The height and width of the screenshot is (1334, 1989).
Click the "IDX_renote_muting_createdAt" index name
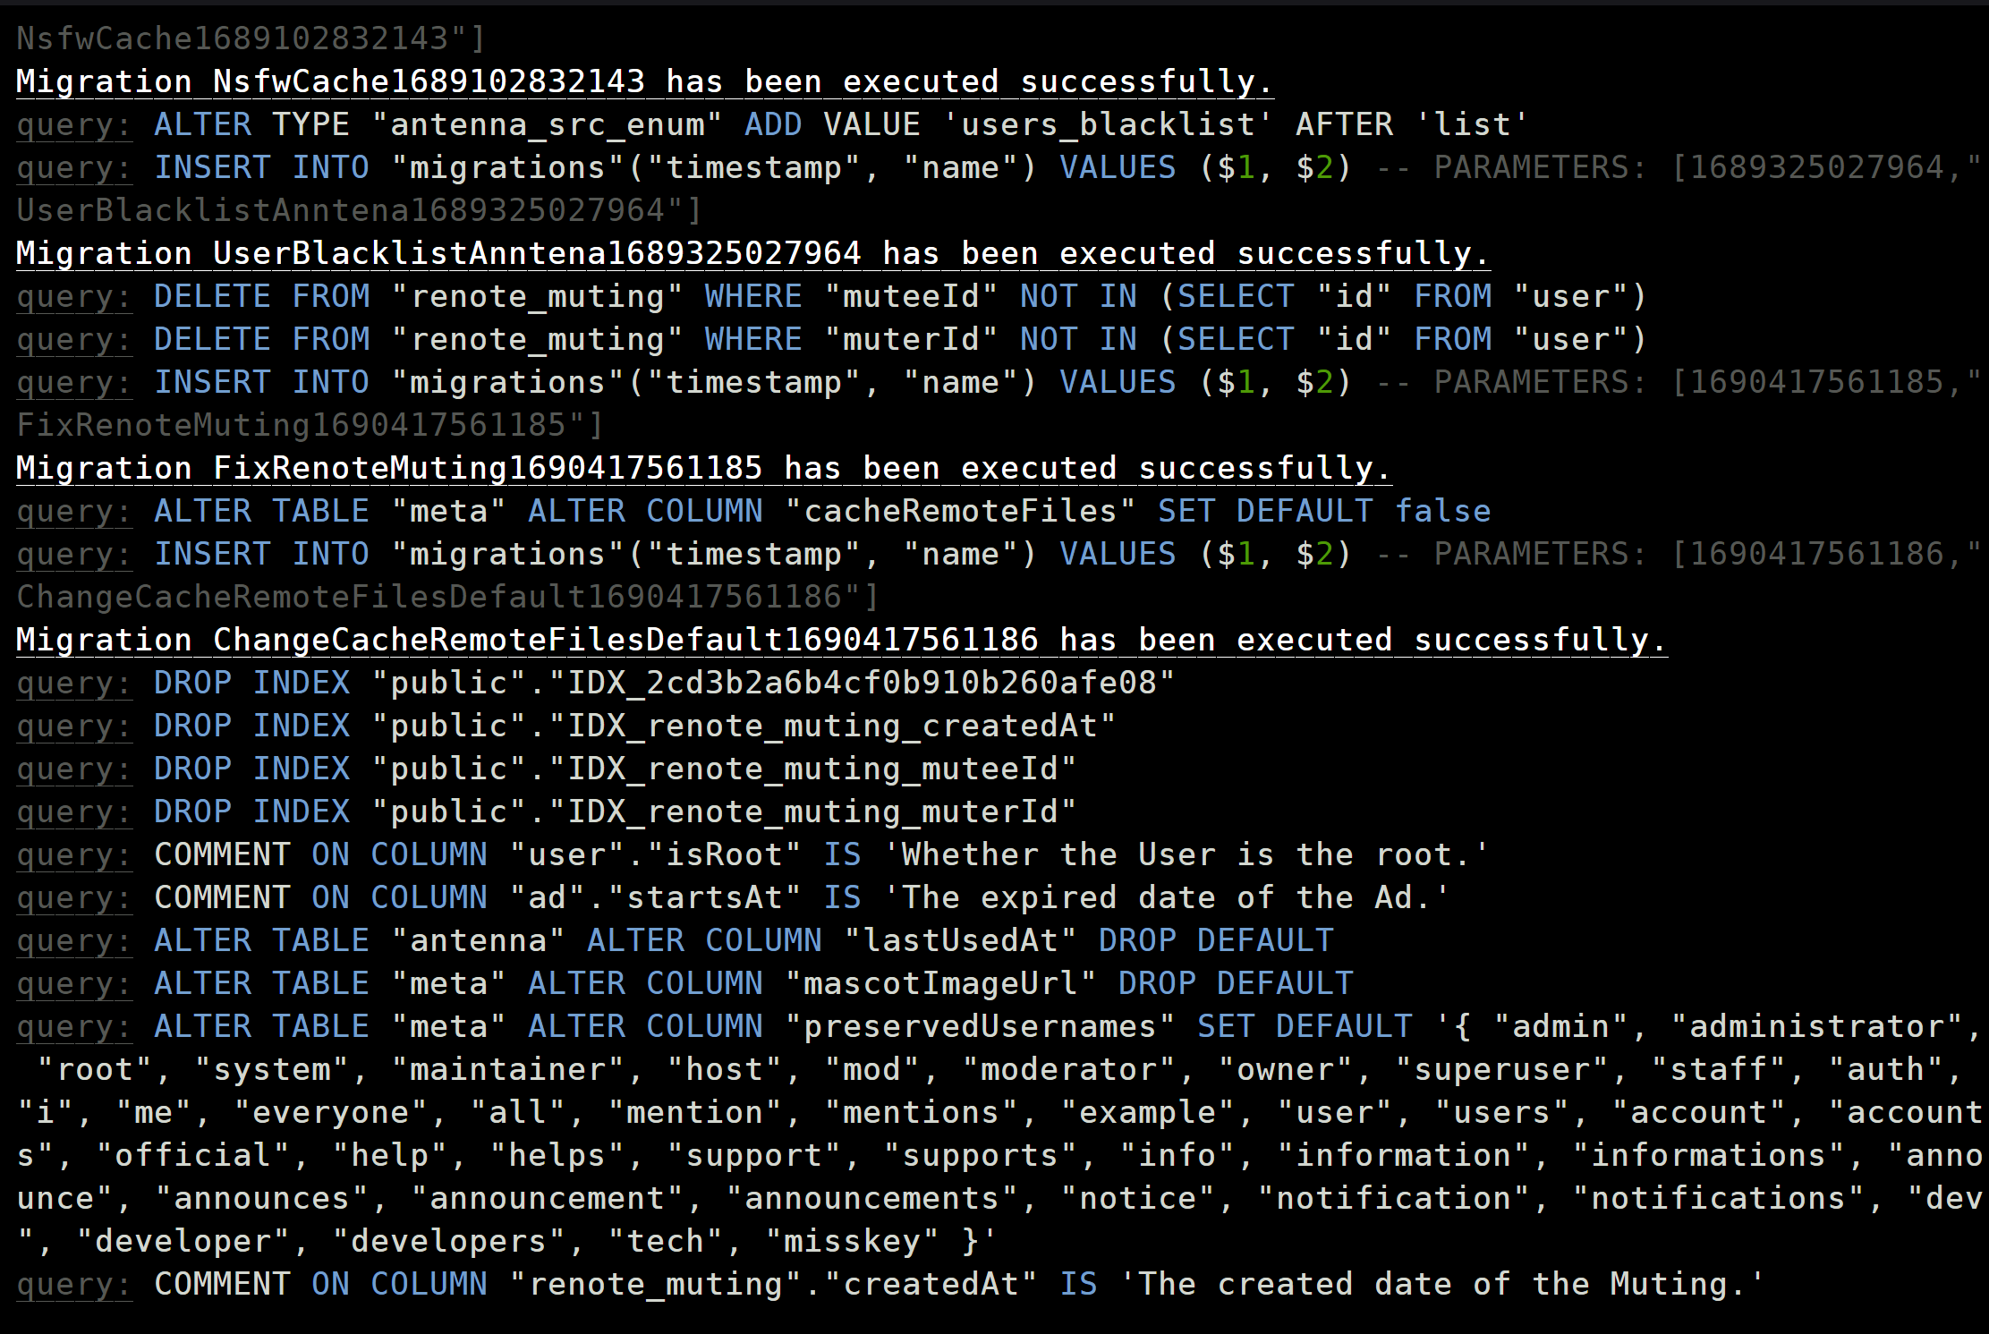[832, 726]
